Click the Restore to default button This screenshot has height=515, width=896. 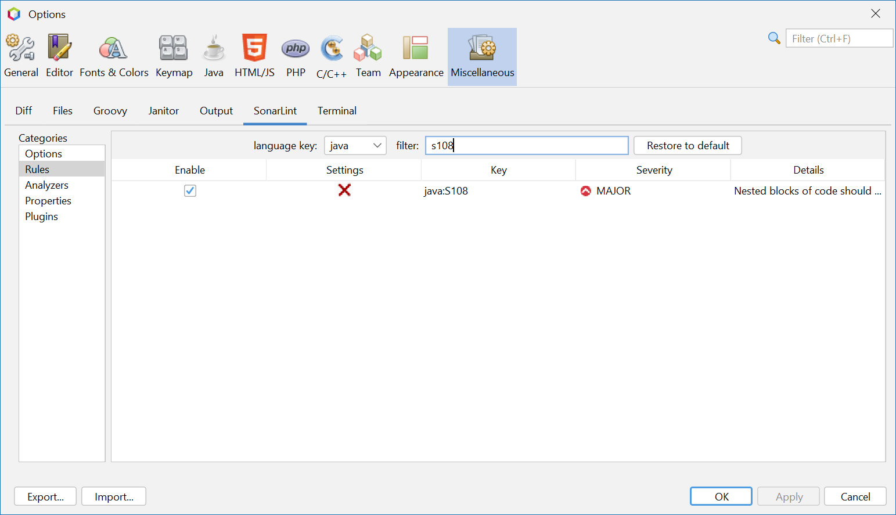[688, 145]
